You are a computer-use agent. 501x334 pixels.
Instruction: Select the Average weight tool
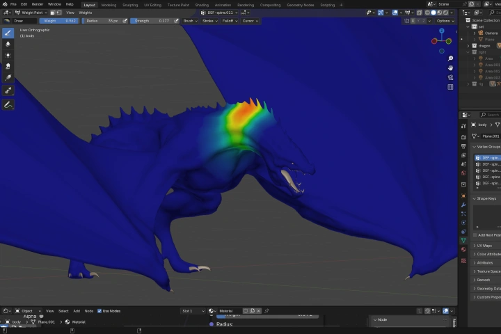8,55
